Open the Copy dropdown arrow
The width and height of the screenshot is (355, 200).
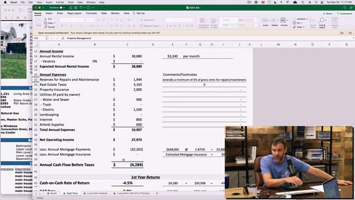[54, 23]
